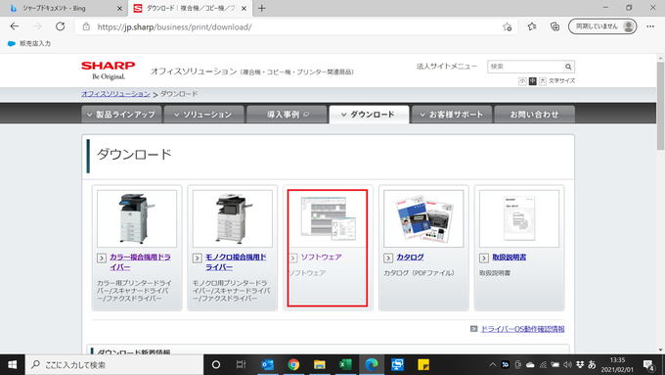Open the モノクロ複合機用ドライバー link

[236, 262]
